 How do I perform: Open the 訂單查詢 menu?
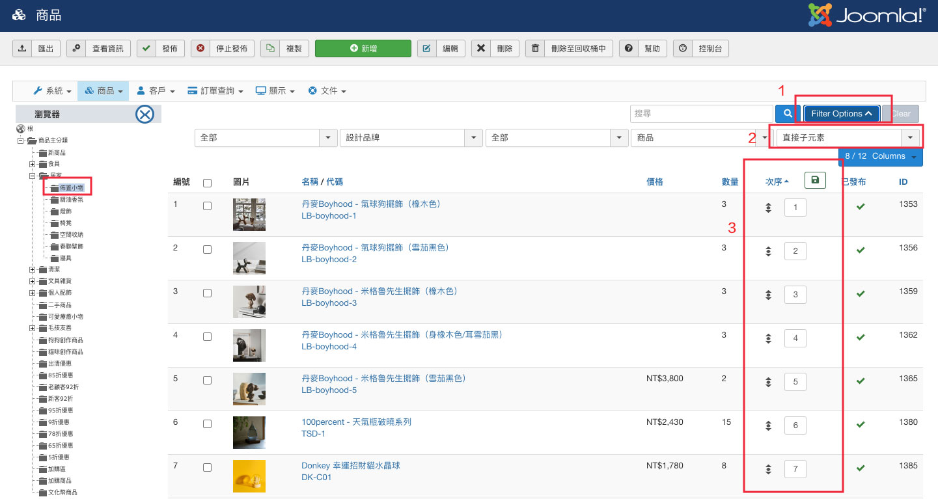tap(215, 90)
